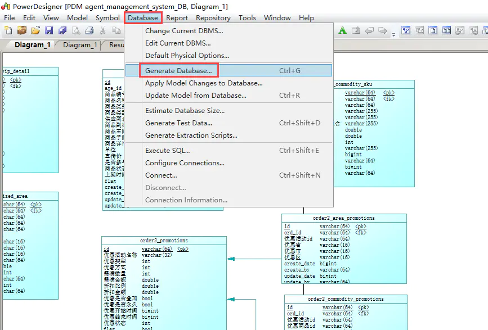Click the Redo arrow icon
The height and width of the screenshot is (330, 488).
click(x=382, y=30)
